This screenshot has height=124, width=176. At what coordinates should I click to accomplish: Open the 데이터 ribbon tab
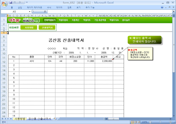click(59, 8)
